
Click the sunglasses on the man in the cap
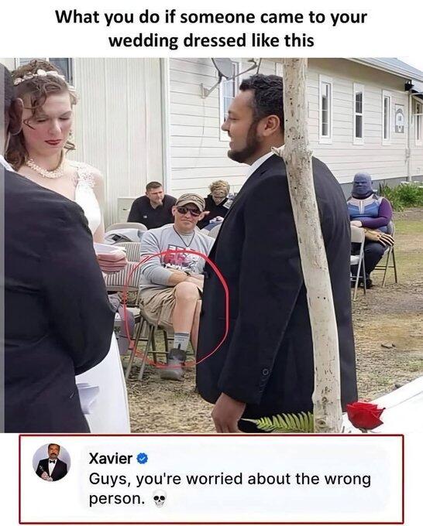click(189, 210)
